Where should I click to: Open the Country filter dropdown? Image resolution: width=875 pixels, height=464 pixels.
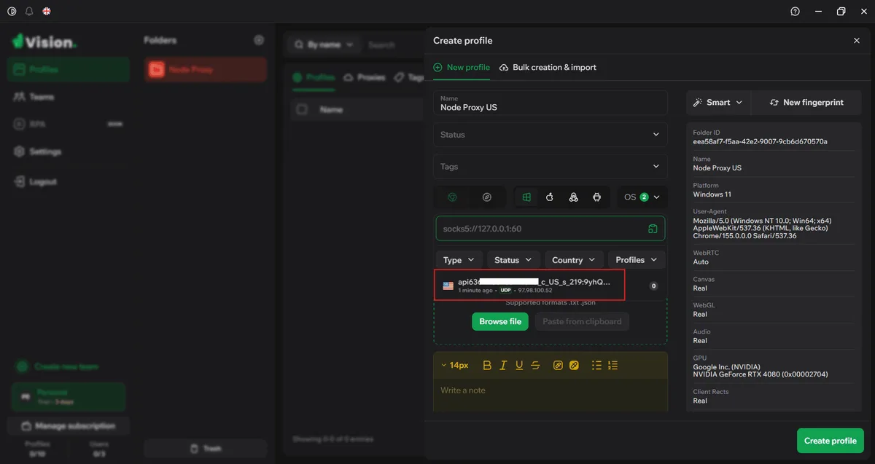point(575,260)
